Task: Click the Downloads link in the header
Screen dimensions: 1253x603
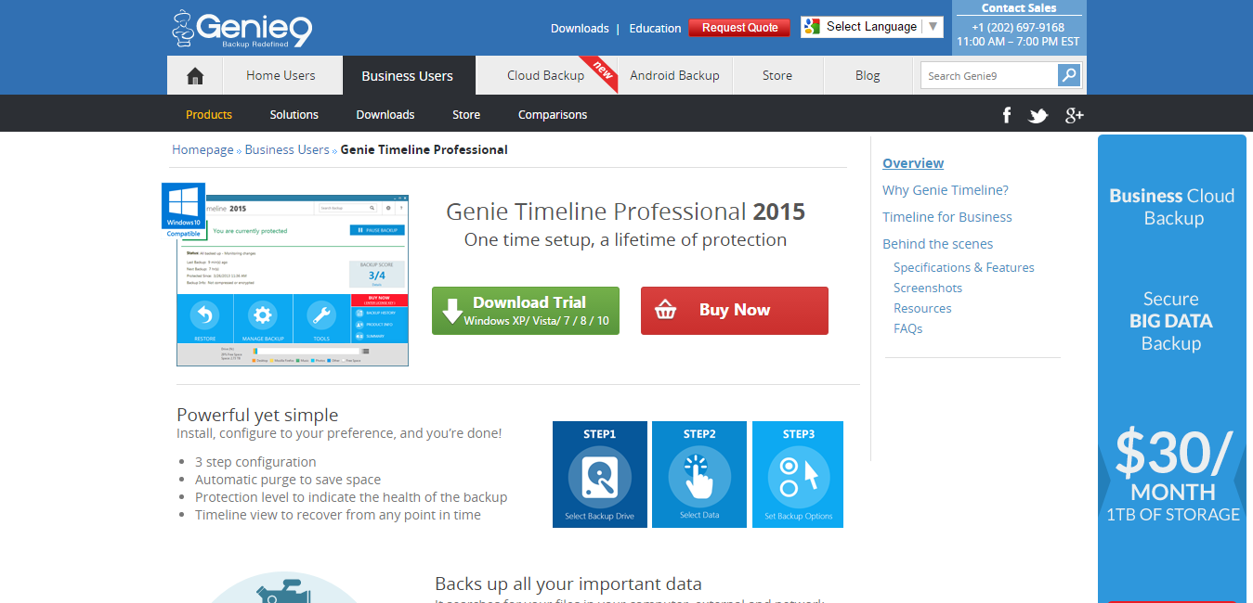Action: 580,28
